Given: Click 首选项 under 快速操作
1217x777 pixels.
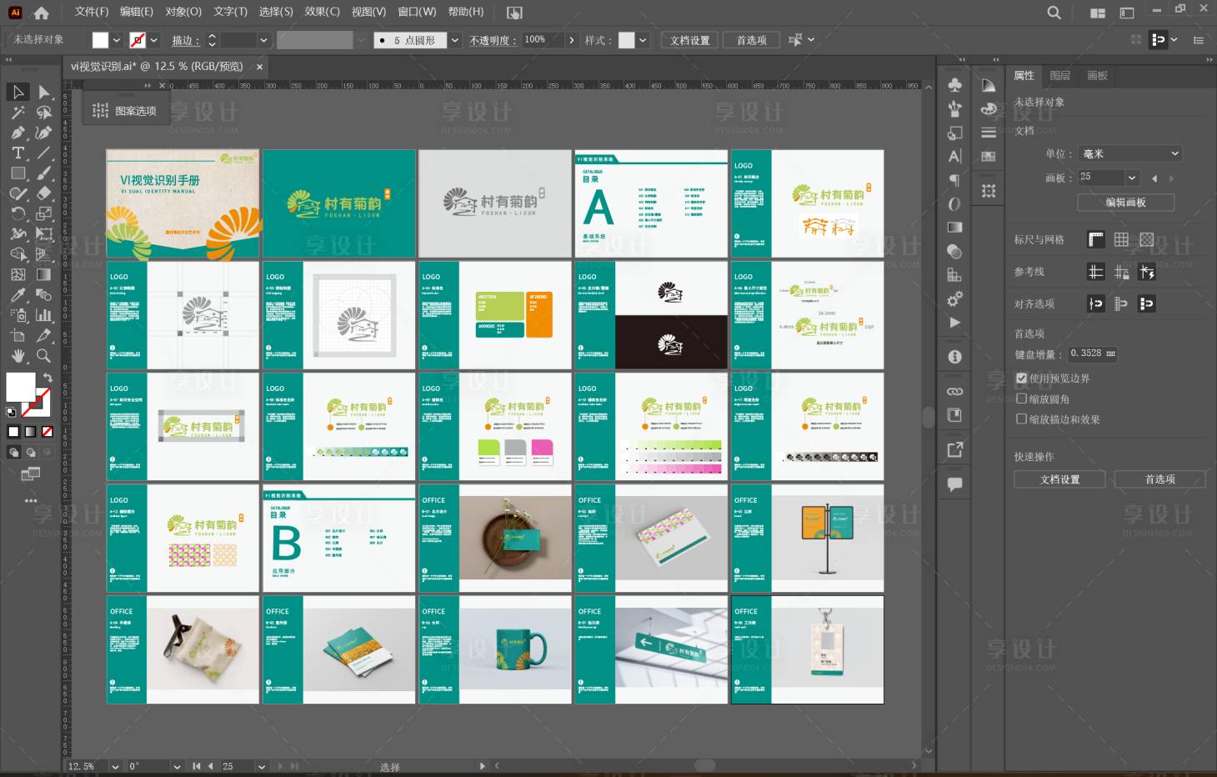Looking at the screenshot, I should click(x=1159, y=479).
